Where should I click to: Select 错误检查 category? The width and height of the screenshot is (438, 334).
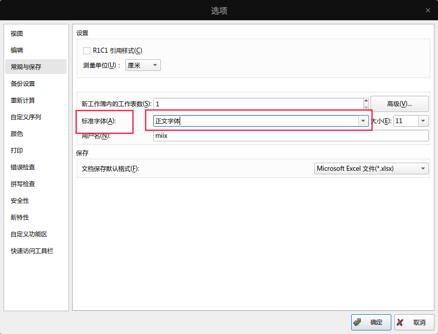[23, 167]
